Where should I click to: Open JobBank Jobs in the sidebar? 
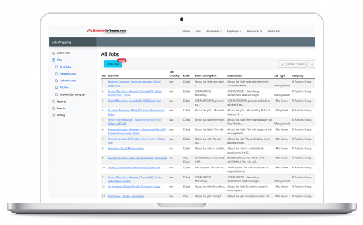68,74
